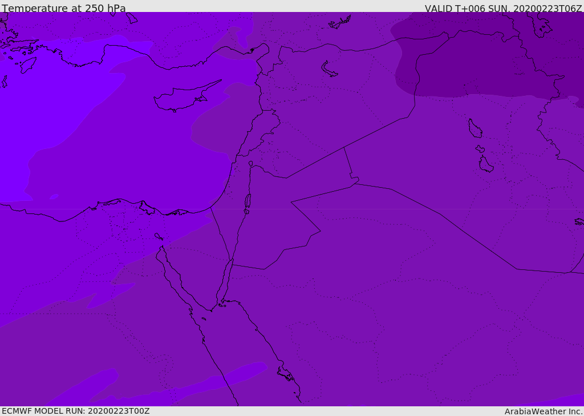Click the "ECMWF MODEL RUN: 20200223T00Z" footer text
The image size is (584, 416).
[76, 411]
